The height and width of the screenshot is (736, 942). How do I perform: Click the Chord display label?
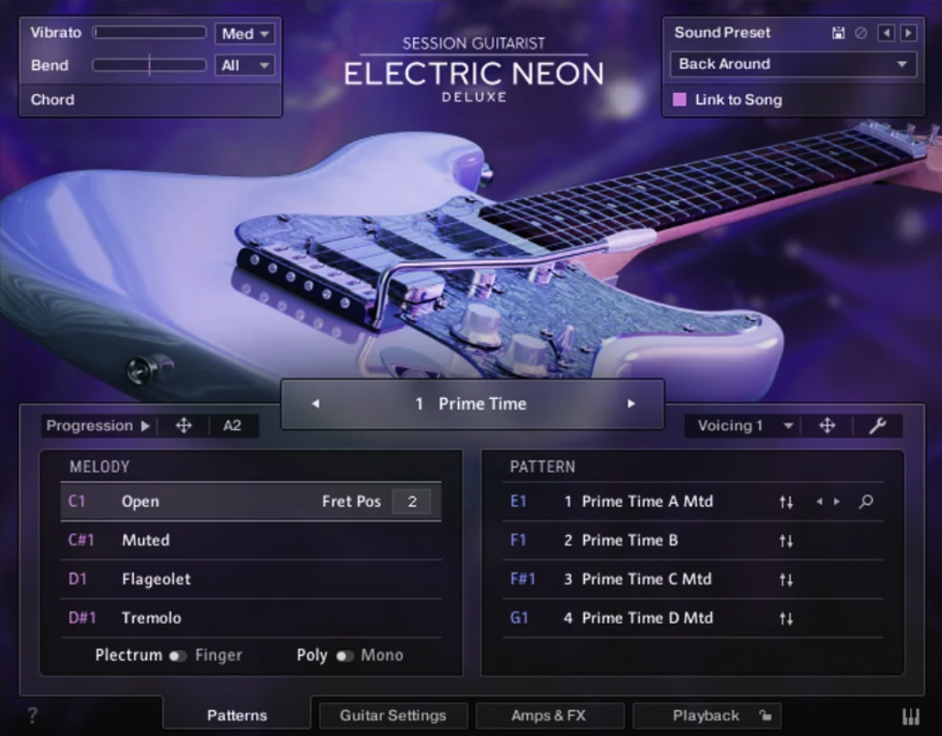pyautogui.click(x=53, y=100)
